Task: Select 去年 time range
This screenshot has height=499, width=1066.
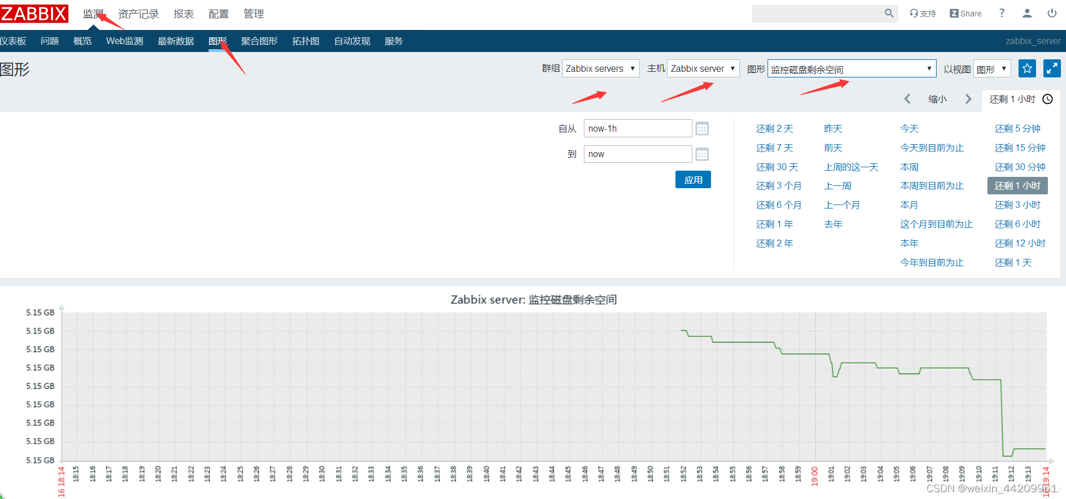Action: tap(833, 224)
